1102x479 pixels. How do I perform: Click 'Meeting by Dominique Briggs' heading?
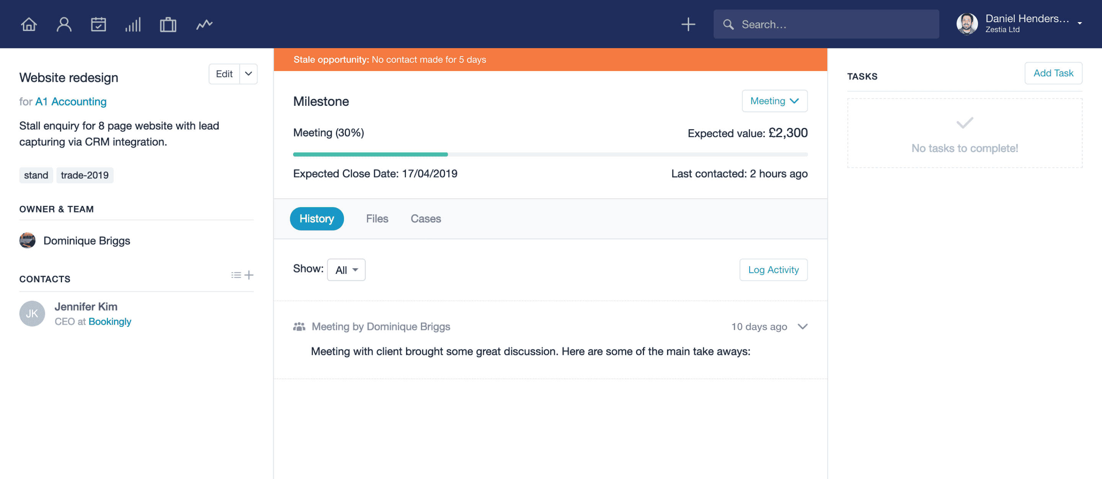(x=381, y=327)
